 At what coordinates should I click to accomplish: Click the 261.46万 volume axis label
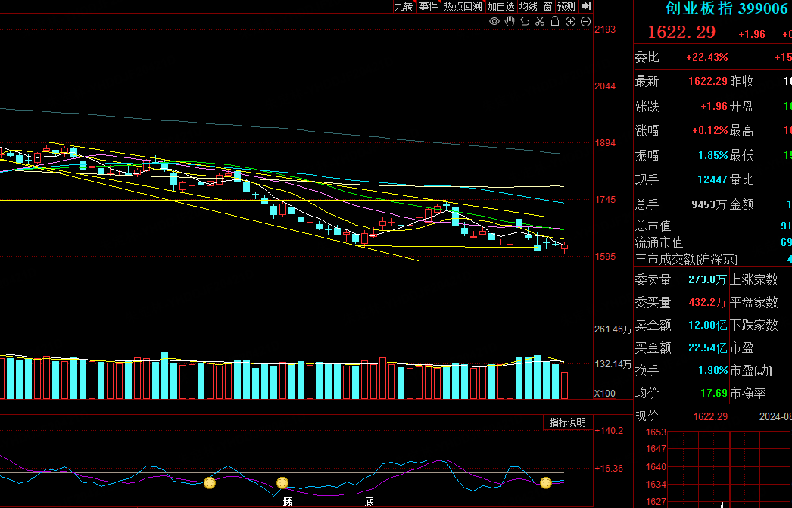click(613, 329)
